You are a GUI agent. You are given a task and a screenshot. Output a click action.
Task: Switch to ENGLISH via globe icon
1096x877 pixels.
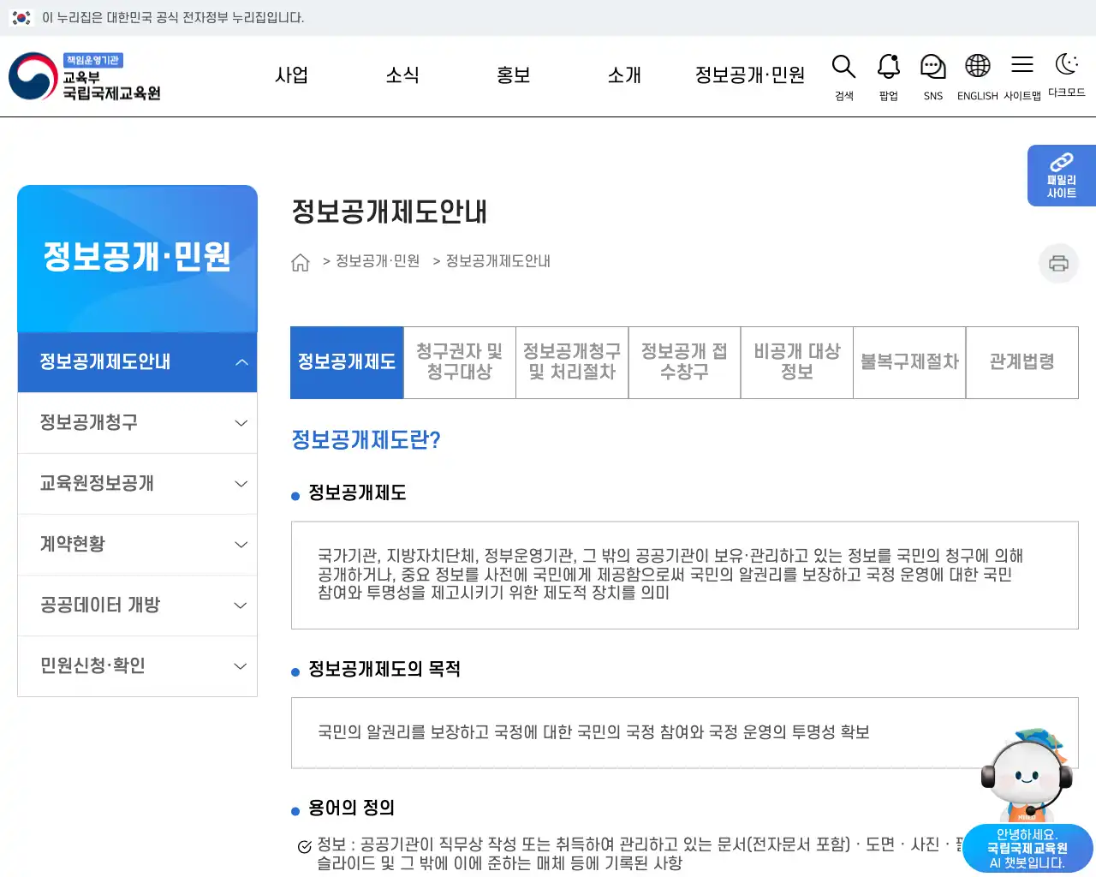[x=977, y=77]
